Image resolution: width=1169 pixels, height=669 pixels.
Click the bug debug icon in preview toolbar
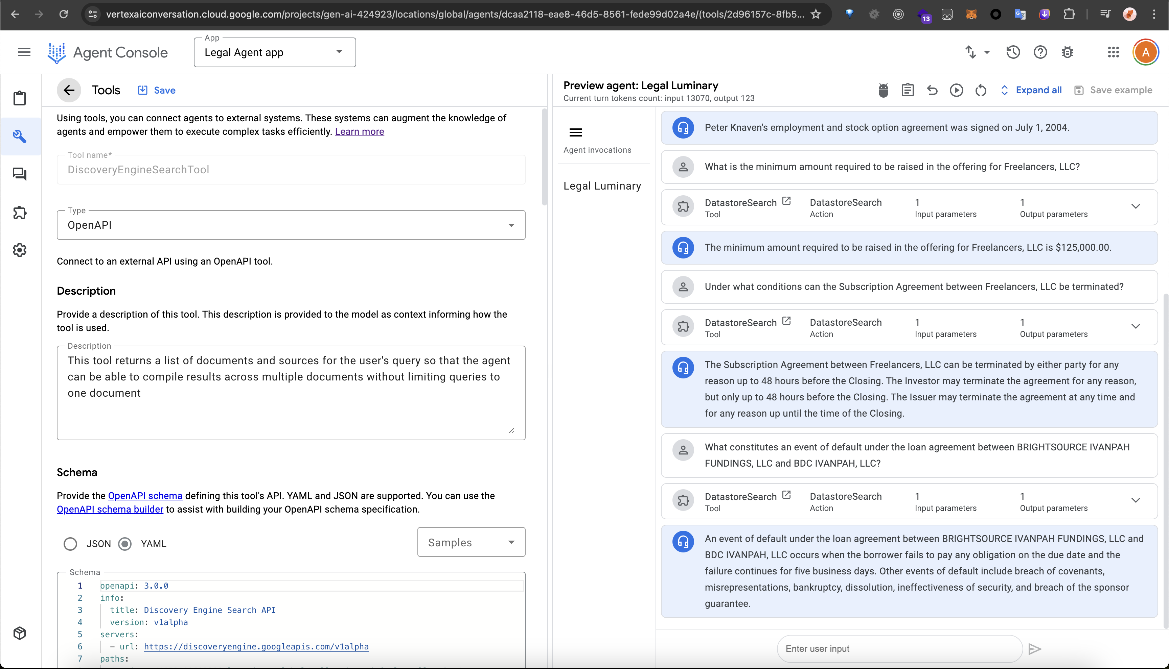point(883,90)
